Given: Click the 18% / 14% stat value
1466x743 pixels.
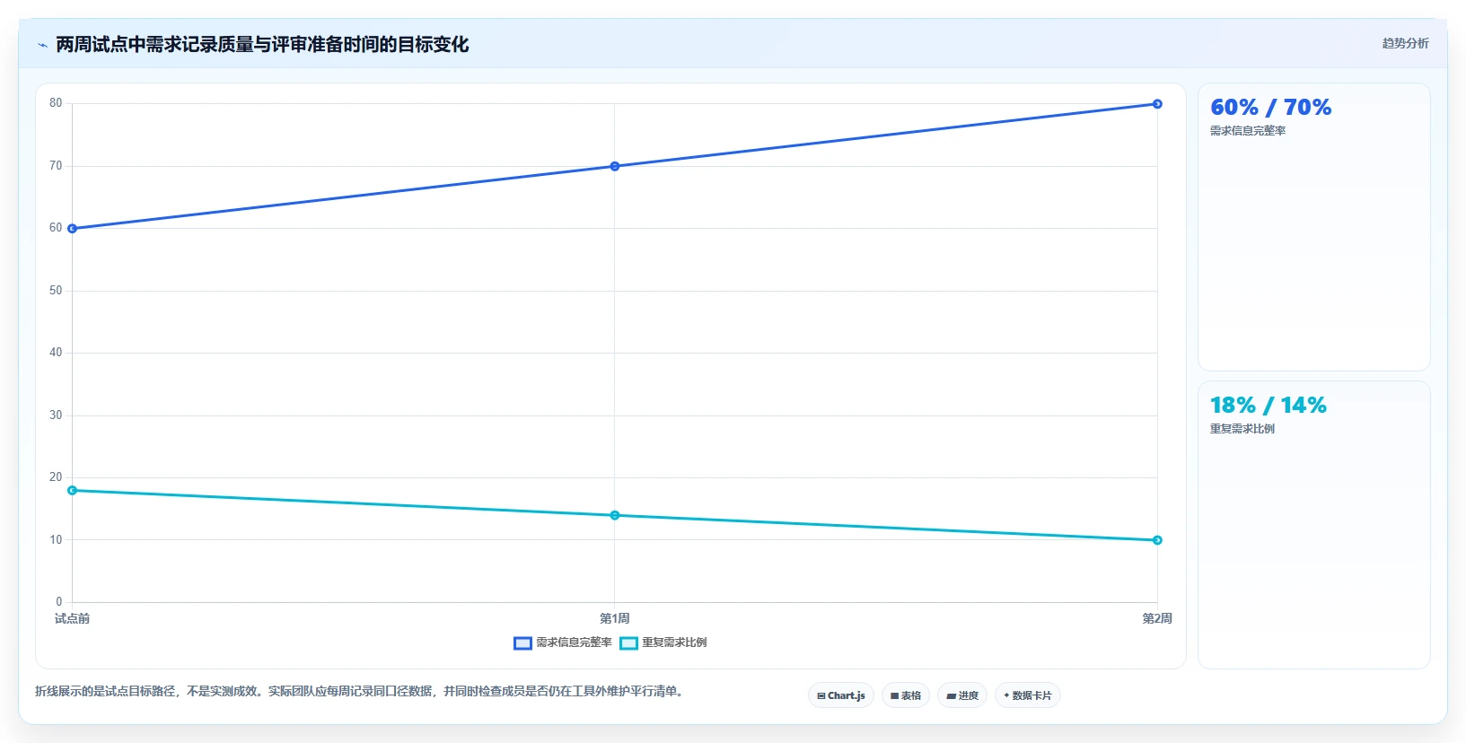Looking at the screenshot, I should pos(1268,406).
